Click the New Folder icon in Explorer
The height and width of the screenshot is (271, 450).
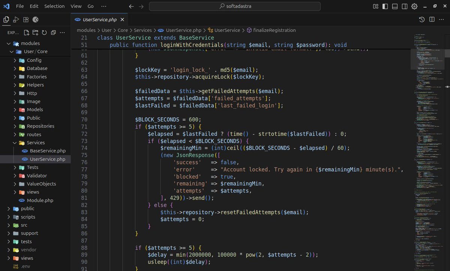[35, 33]
